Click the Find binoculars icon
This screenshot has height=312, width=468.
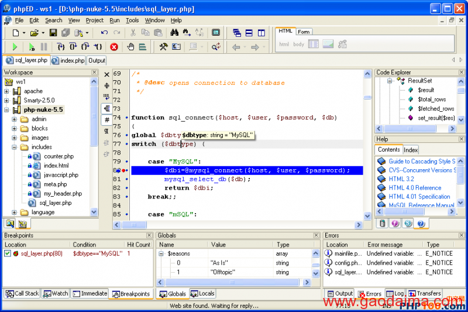pos(174,33)
